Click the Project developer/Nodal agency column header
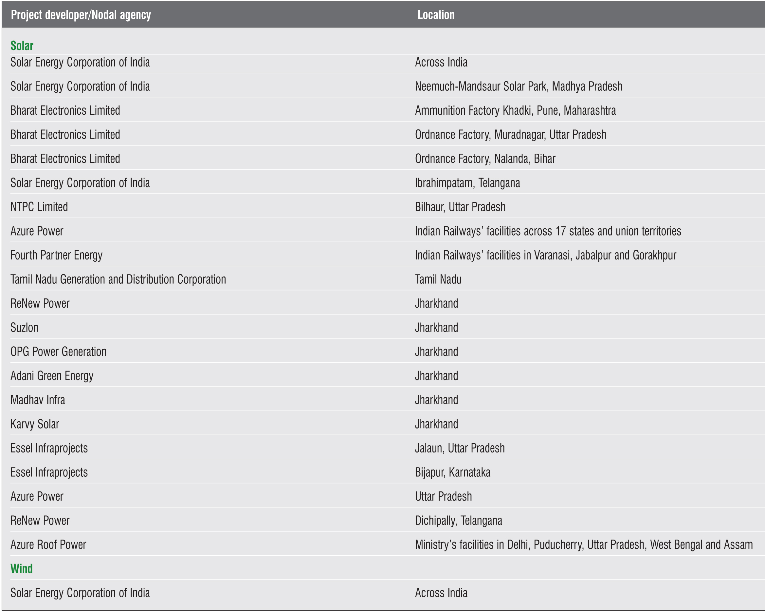The height and width of the screenshot is (613, 765). (81, 15)
